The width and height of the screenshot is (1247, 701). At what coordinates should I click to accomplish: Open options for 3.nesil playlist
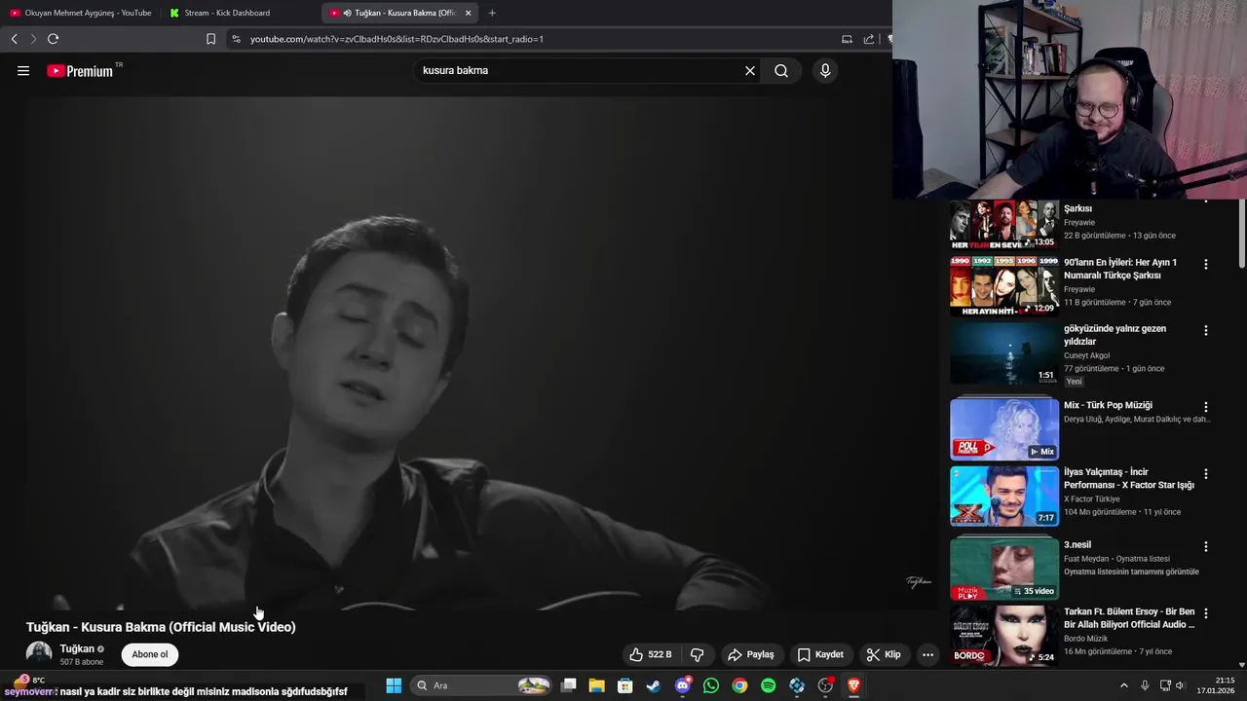point(1205,546)
